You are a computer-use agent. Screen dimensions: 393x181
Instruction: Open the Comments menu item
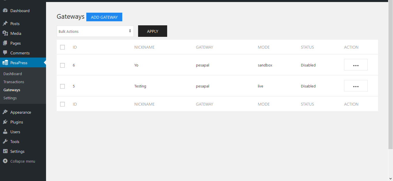[x=23, y=53]
